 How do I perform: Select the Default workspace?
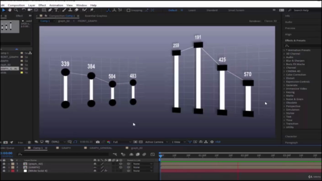173,10
